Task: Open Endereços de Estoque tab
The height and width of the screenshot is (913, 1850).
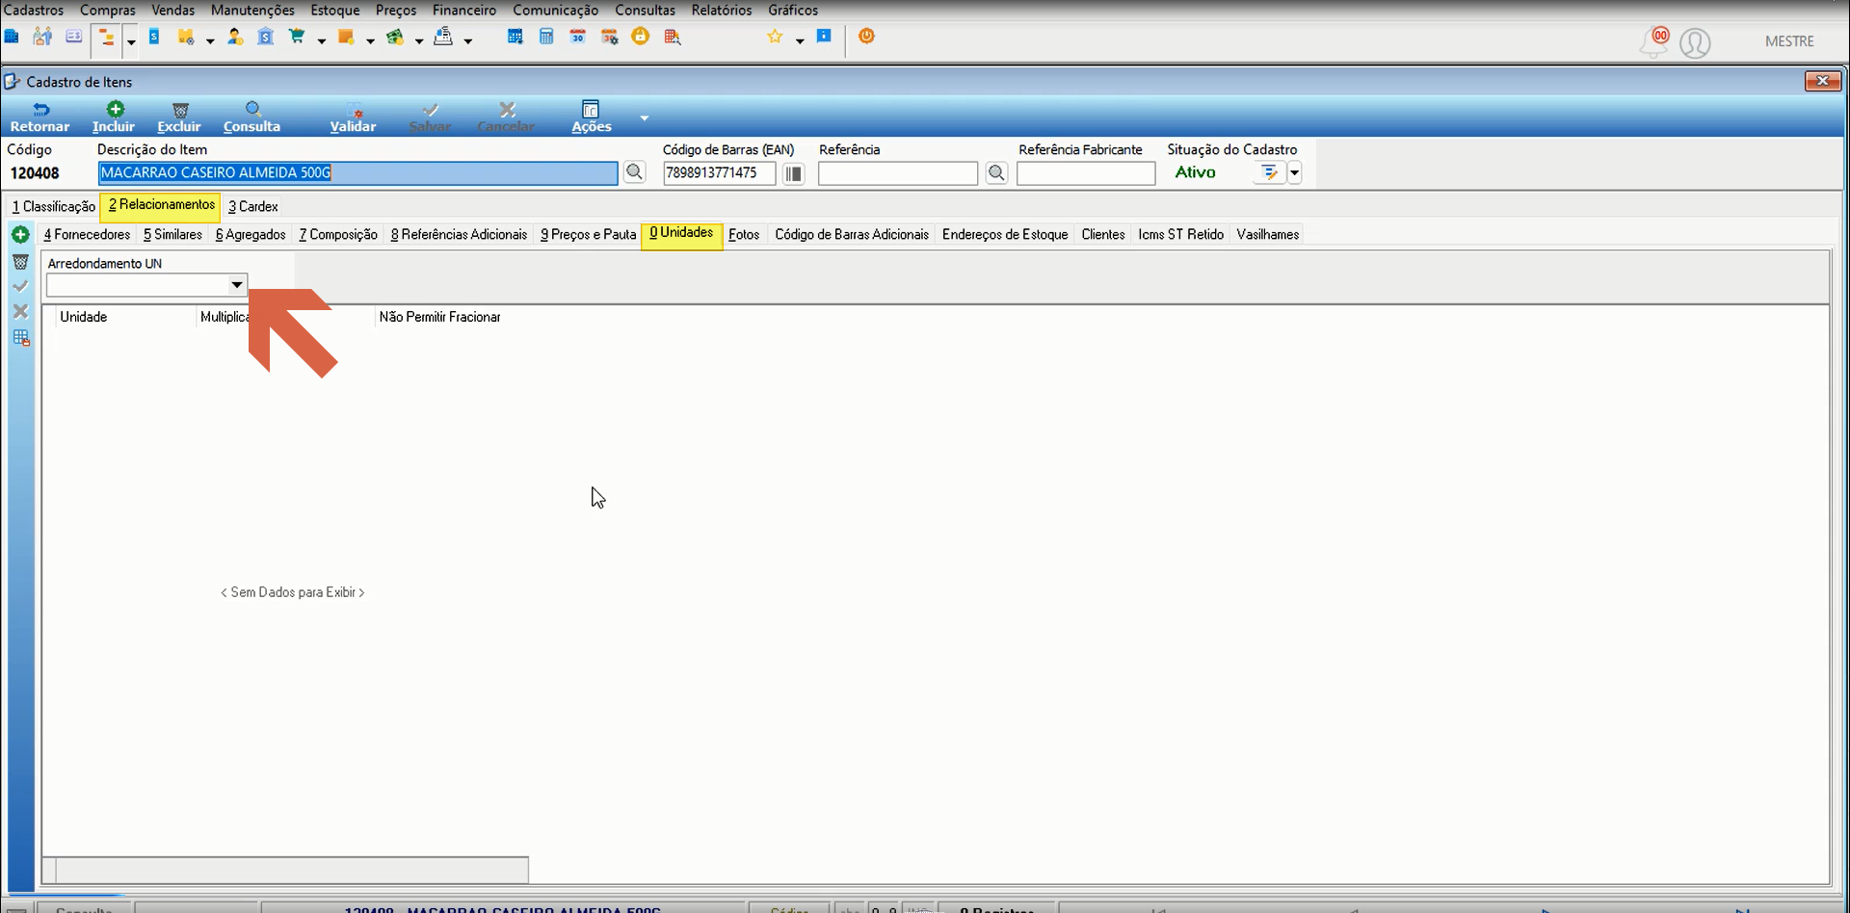Action: coord(1005,234)
